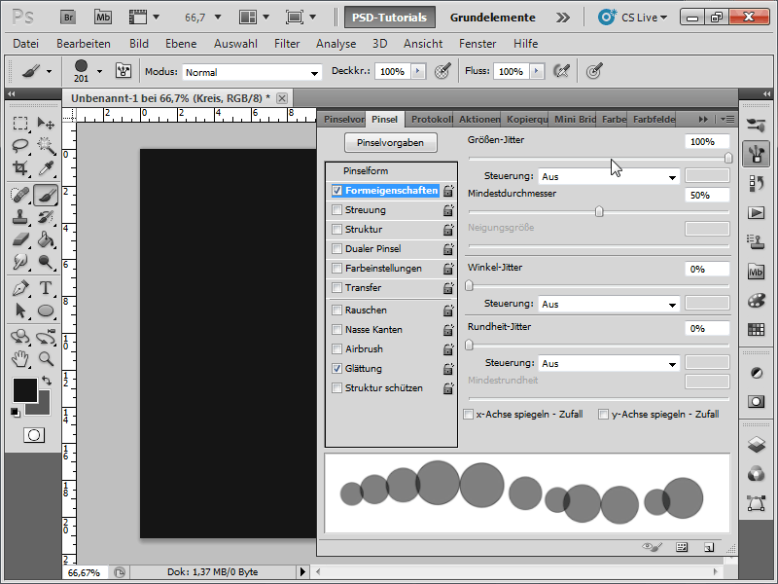
Task: Launch Adobe Bridge from the top bar
Action: (68, 18)
